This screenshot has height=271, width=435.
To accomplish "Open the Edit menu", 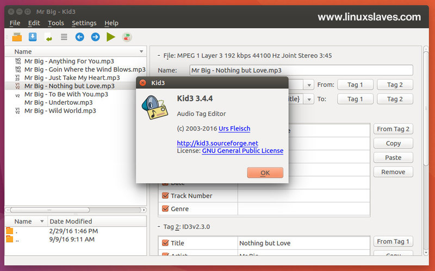I will (34, 23).
